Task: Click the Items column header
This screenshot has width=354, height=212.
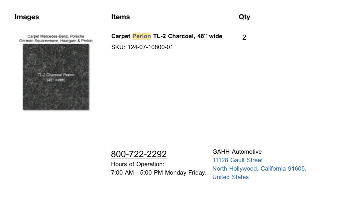Action: click(x=120, y=17)
